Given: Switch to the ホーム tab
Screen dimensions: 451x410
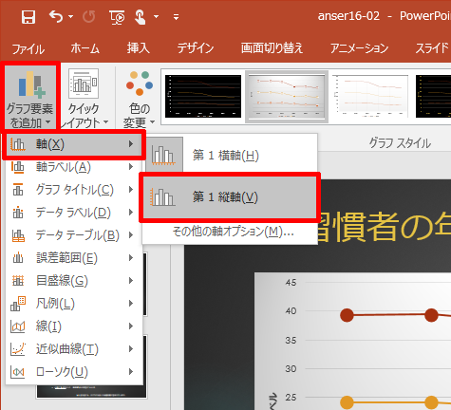Looking at the screenshot, I should 85,48.
